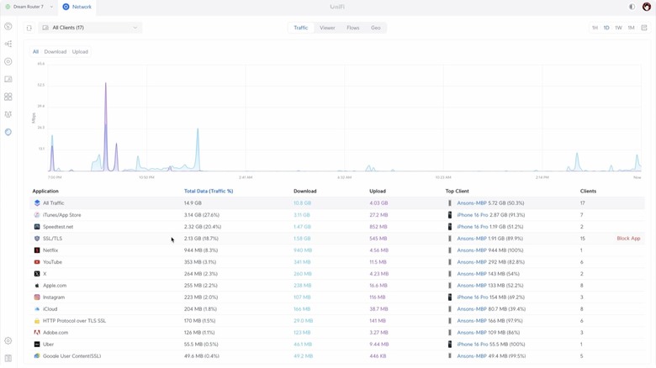Viewport: 656px width, 368px height.
Task: Click the 10.8 GB download value
Action: pyautogui.click(x=302, y=202)
